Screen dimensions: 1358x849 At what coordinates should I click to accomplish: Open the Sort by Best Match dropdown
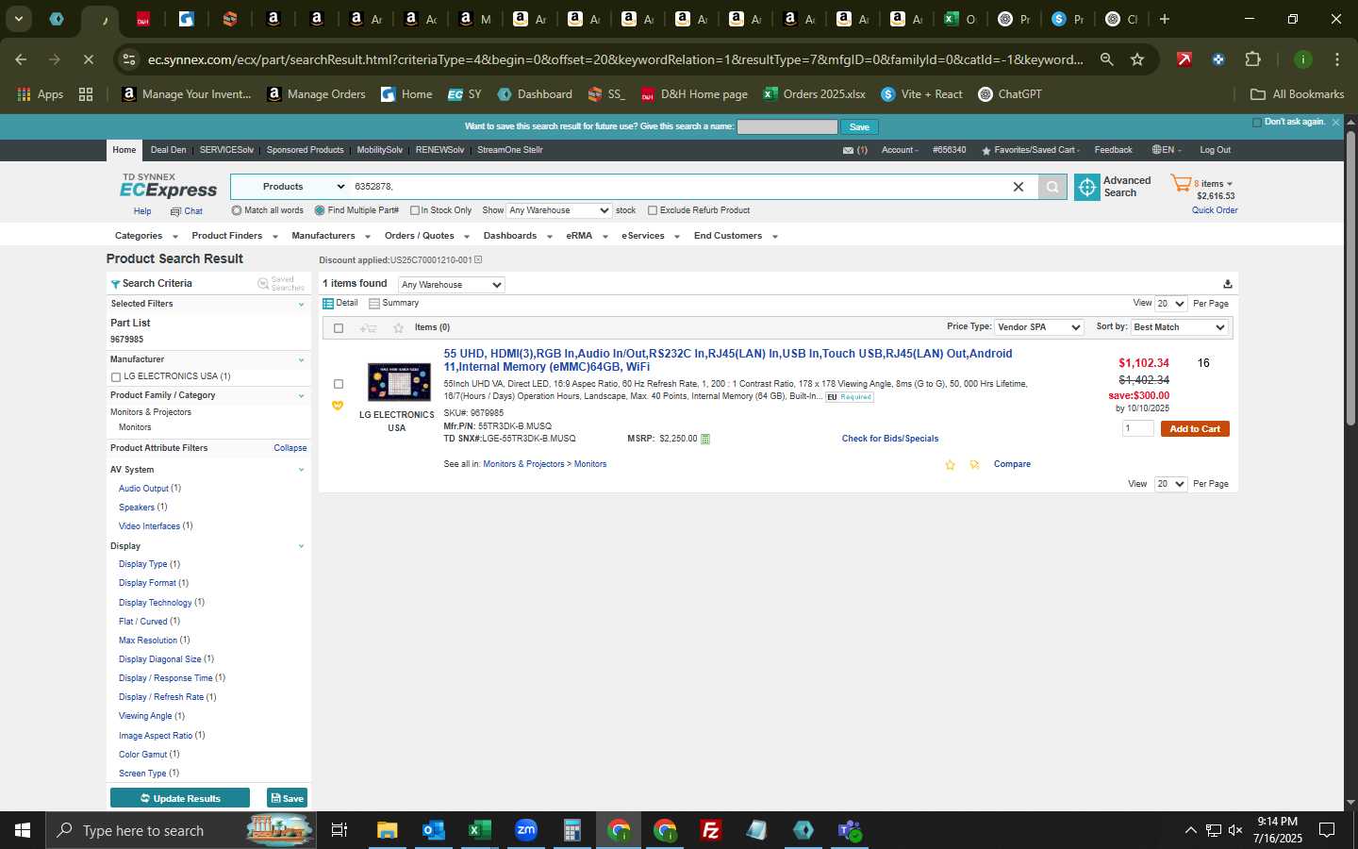pyautogui.click(x=1179, y=327)
